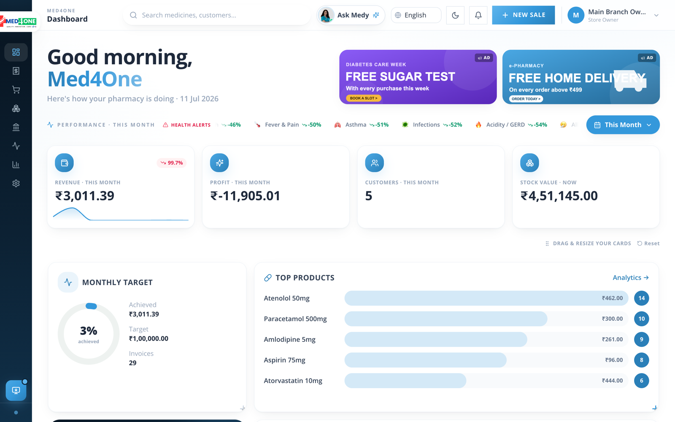Click the 14 count badge for Atenolol
This screenshot has height=422, width=675.
coord(642,298)
